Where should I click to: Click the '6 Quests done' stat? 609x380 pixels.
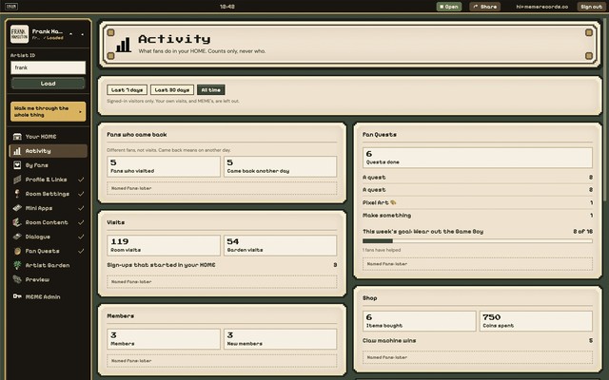point(478,158)
